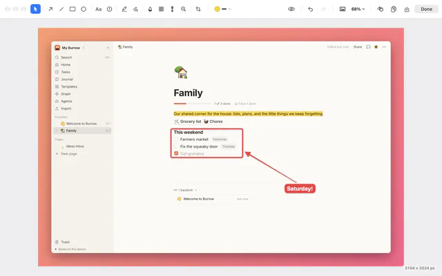
Task: Open the yellow color picker swatch
Action: pos(217,9)
